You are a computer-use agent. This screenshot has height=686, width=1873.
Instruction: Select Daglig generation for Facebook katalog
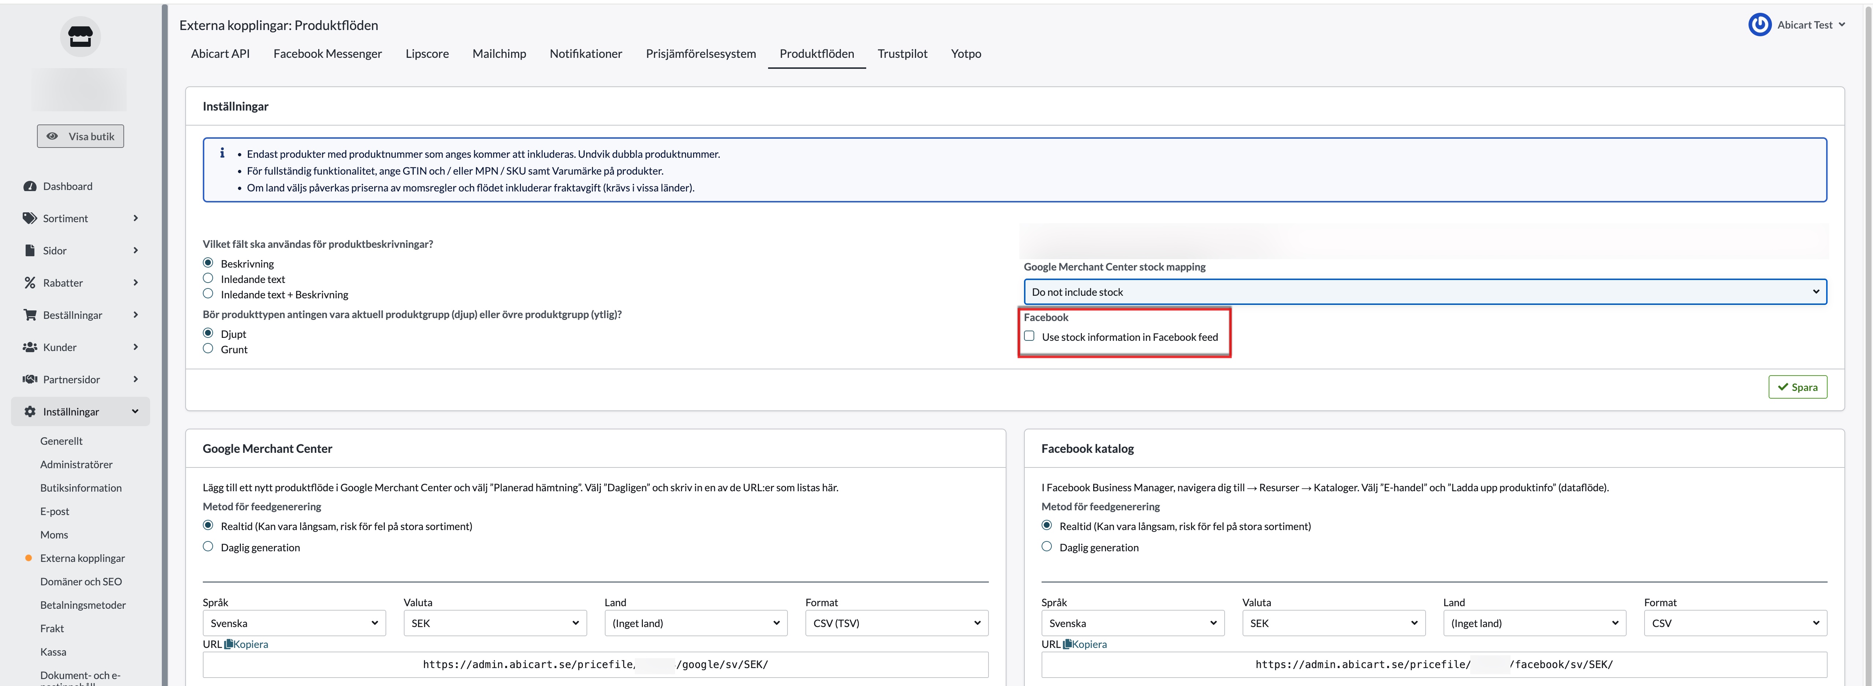pos(1046,546)
